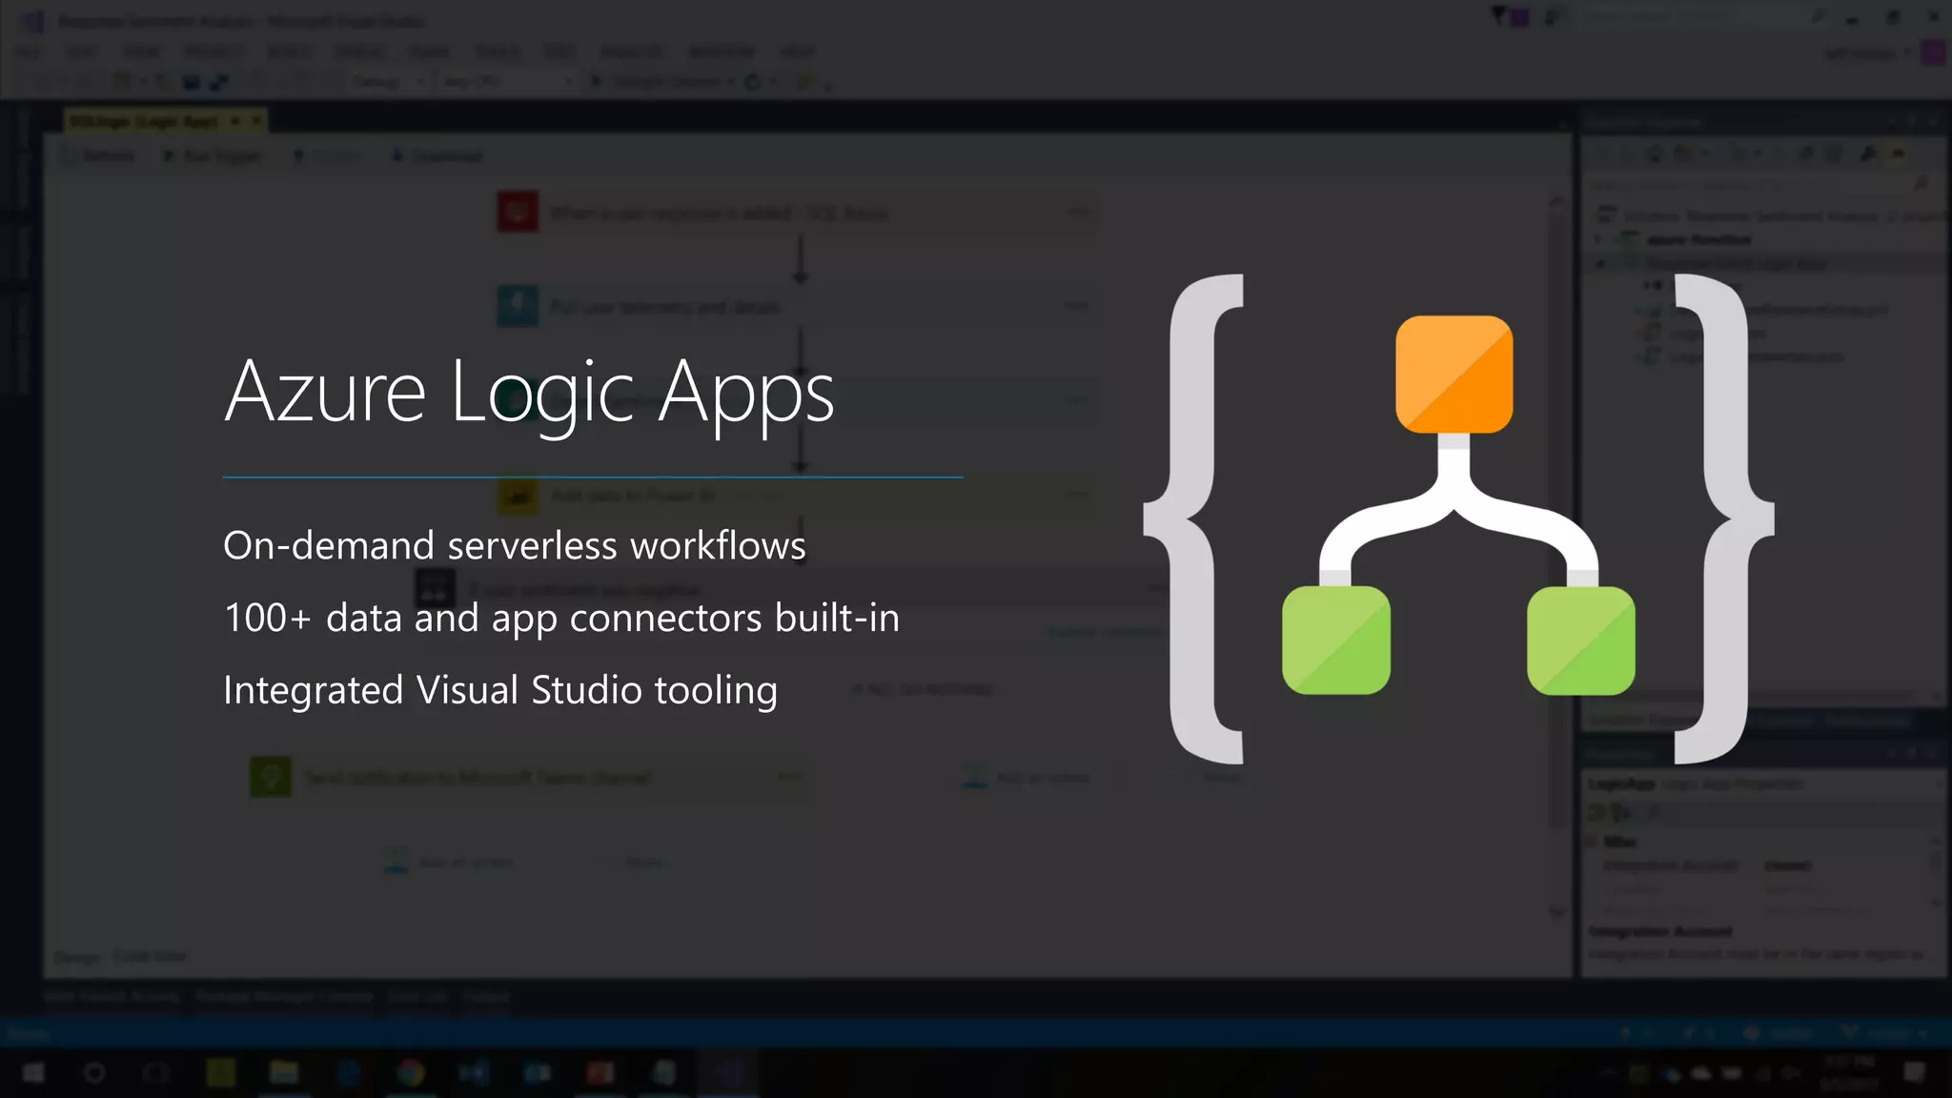Select the "When a user response is added" trigger step
This screenshot has width=1952, height=1098.
[797, 213]
